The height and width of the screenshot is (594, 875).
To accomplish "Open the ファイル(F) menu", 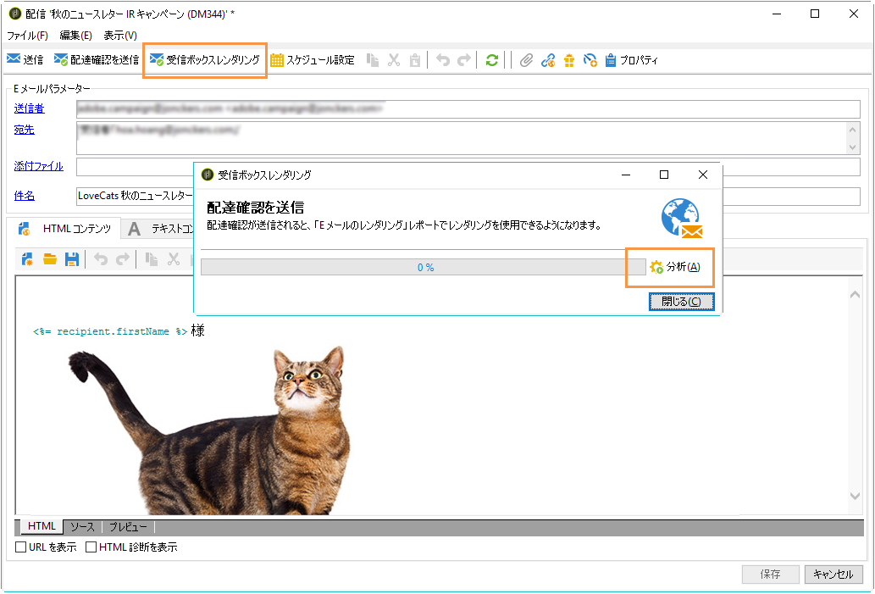I will [x=27, y=36].
